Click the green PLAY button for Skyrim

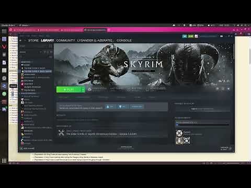pyautogui.click(x=69, y=89)
